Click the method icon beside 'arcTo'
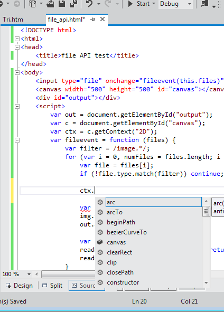 100,212
